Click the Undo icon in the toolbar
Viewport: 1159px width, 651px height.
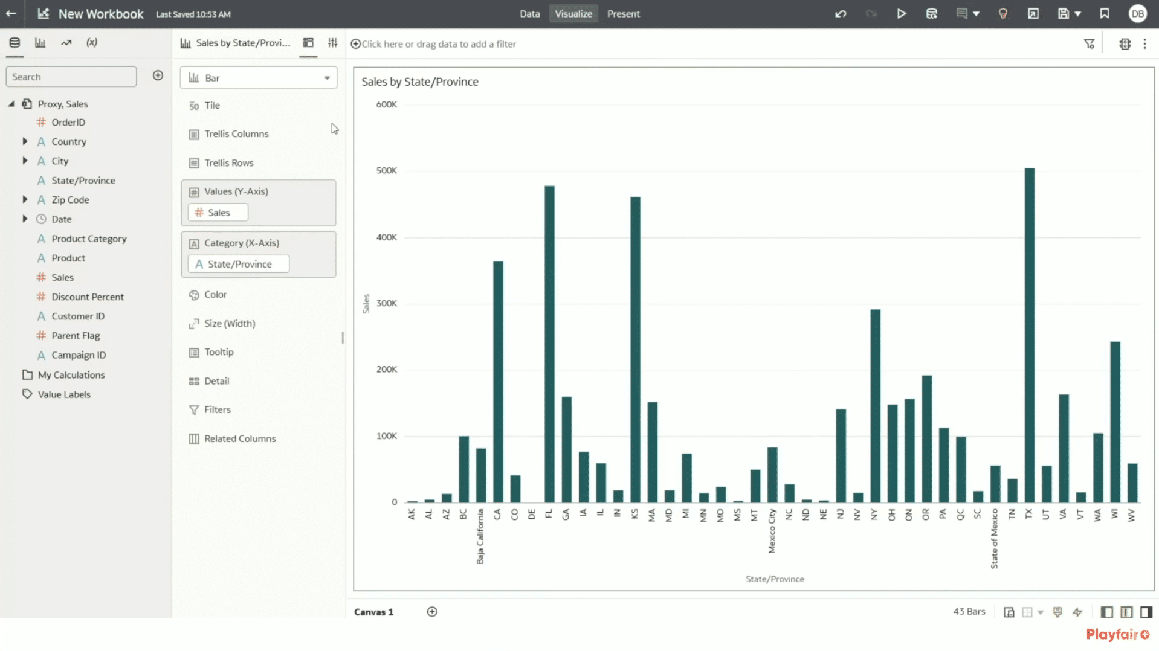[841, 13]
